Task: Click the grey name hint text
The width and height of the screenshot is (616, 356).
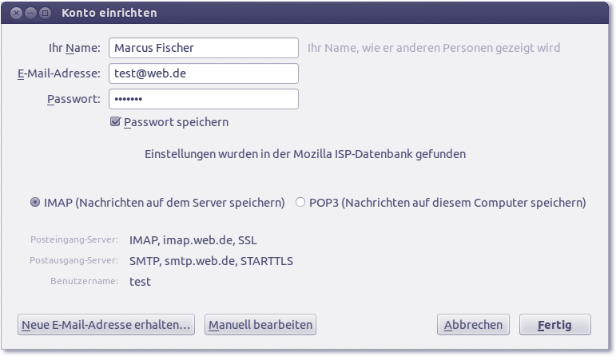Action: click(434, 48)
